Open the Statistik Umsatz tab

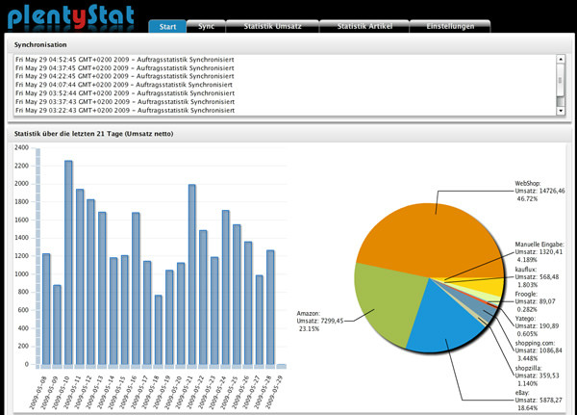coord(272,27)
